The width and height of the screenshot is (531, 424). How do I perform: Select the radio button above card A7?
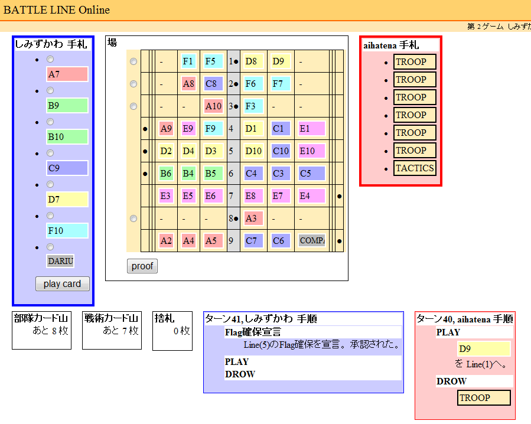(50, 59)
